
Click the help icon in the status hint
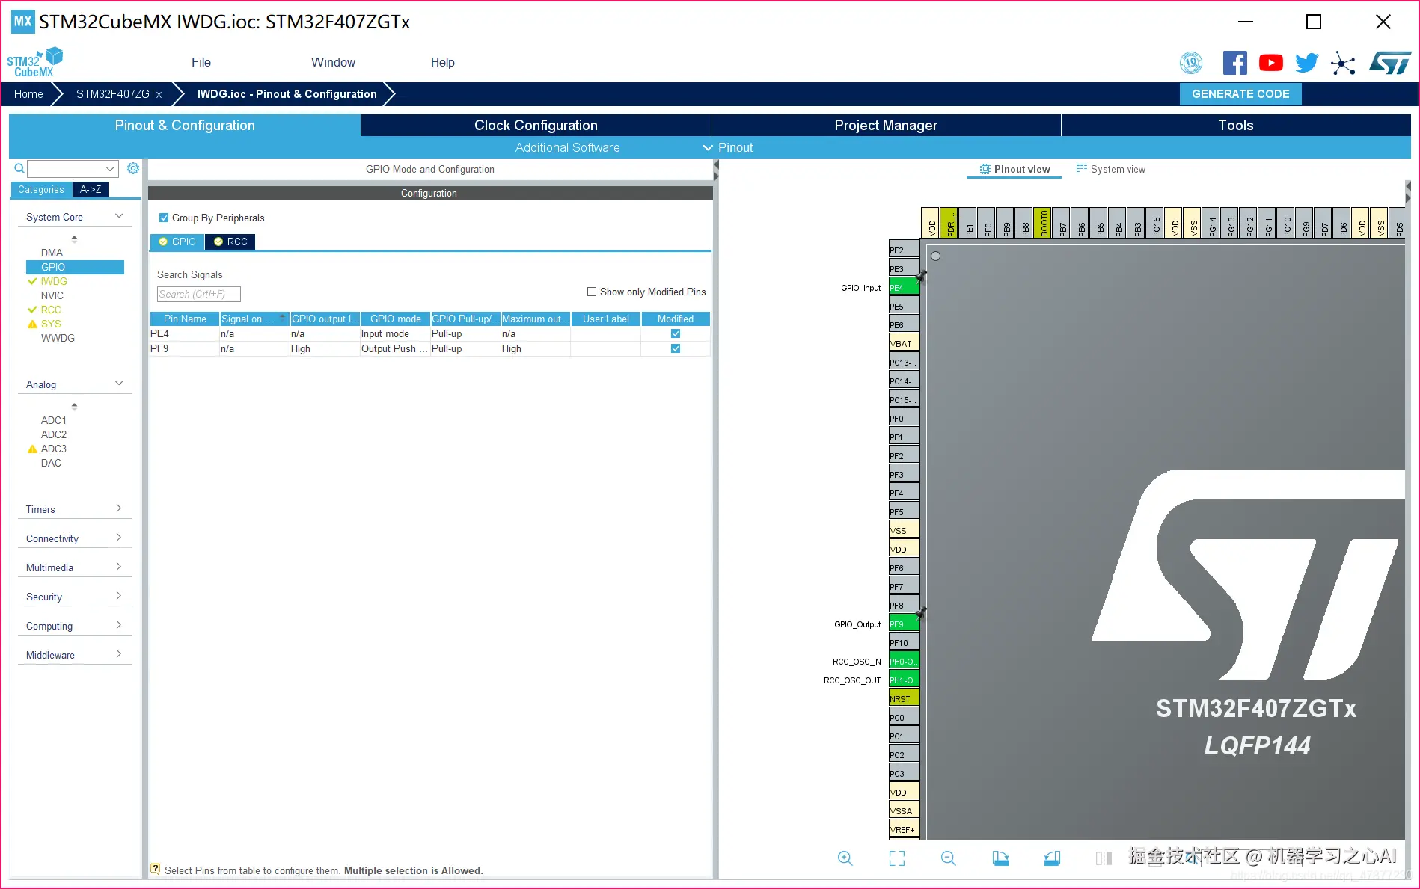(155, 869)
